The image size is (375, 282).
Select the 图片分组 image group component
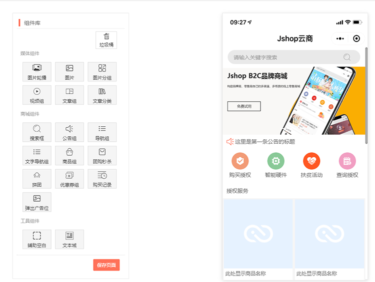pos(102,72)
